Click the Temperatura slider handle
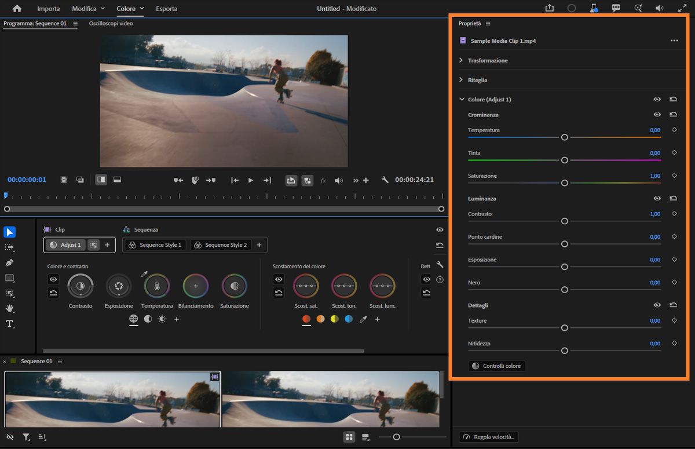Viewport: 695px width, 449px height. [x=565, y=137]
